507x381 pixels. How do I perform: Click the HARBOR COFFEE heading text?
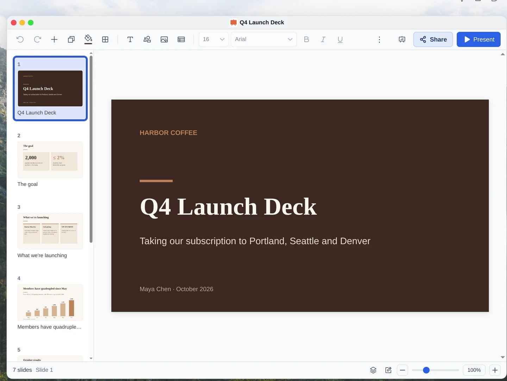tap(168, 133)
